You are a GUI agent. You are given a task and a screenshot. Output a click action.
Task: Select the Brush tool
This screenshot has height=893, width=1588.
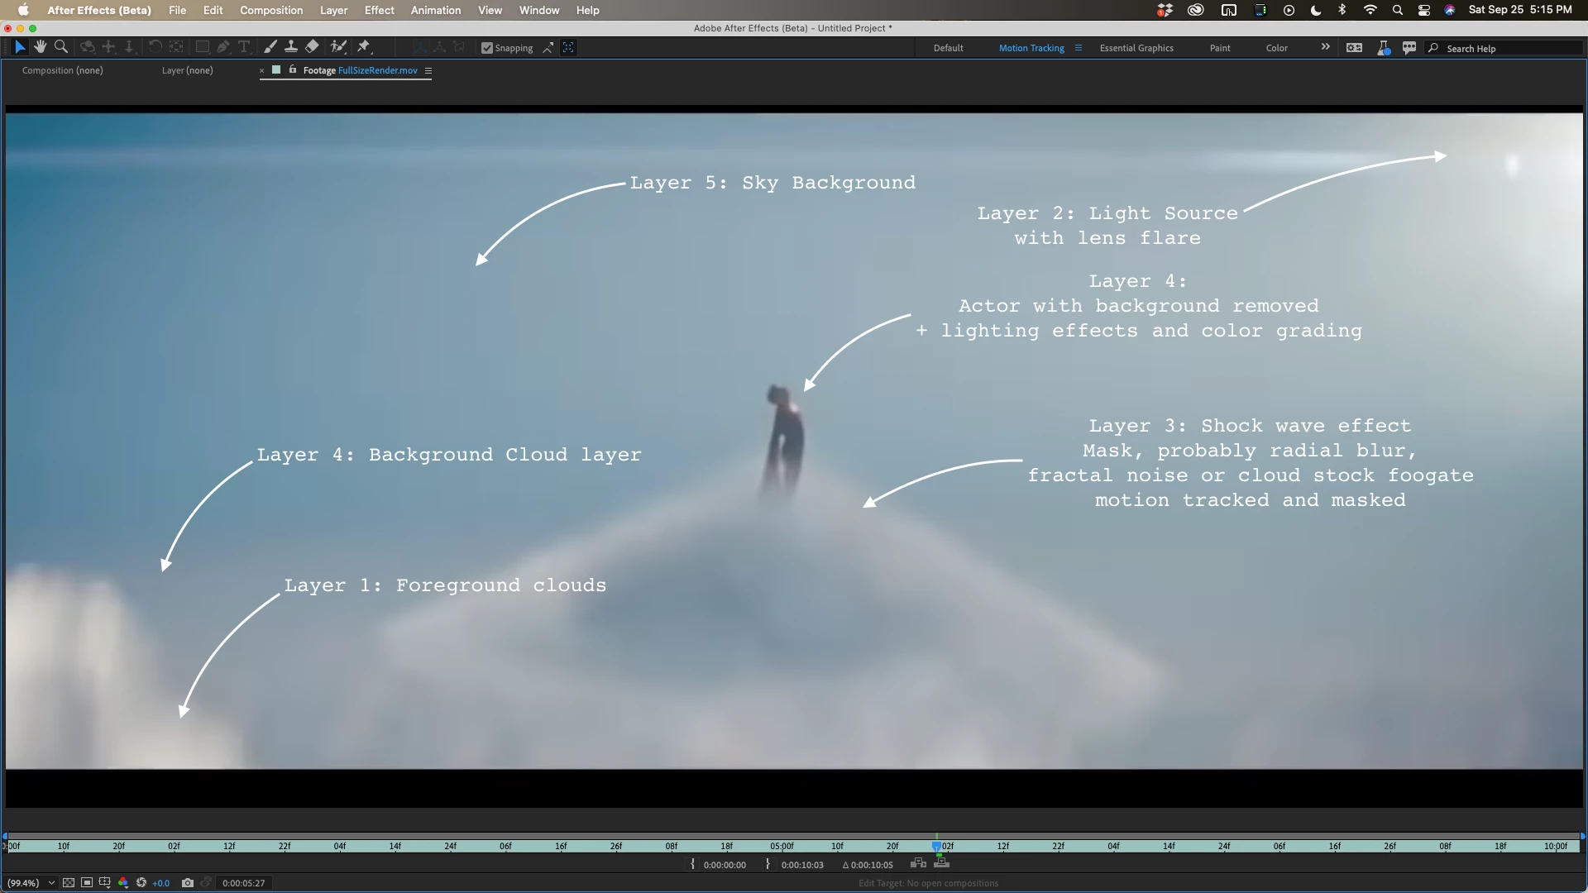click(270, 47)
